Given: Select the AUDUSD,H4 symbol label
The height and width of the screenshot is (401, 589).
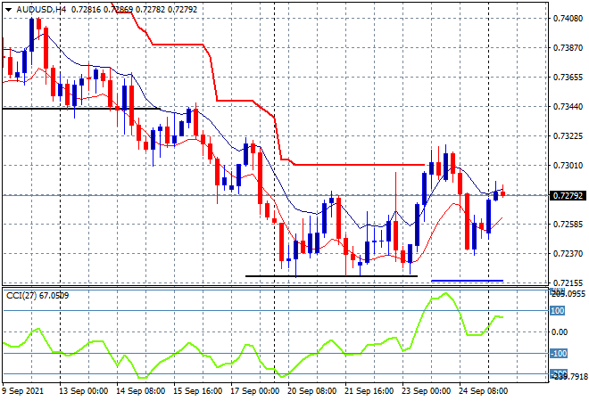Looking at the screenshot, I should tap(41, 10).
